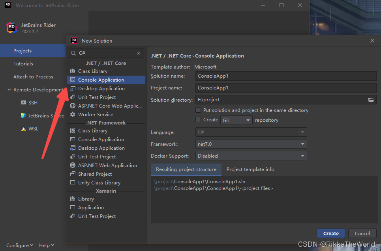Screen dimensions: 381x251
Task: Open the Help menu in Welcome window
Action: pos(47,245)
